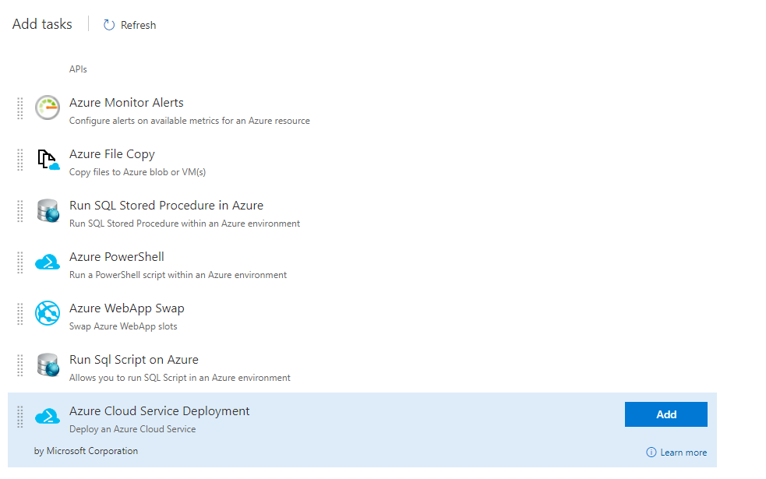Click the Azure WebApp Swap globe icon

click(47, 314)
